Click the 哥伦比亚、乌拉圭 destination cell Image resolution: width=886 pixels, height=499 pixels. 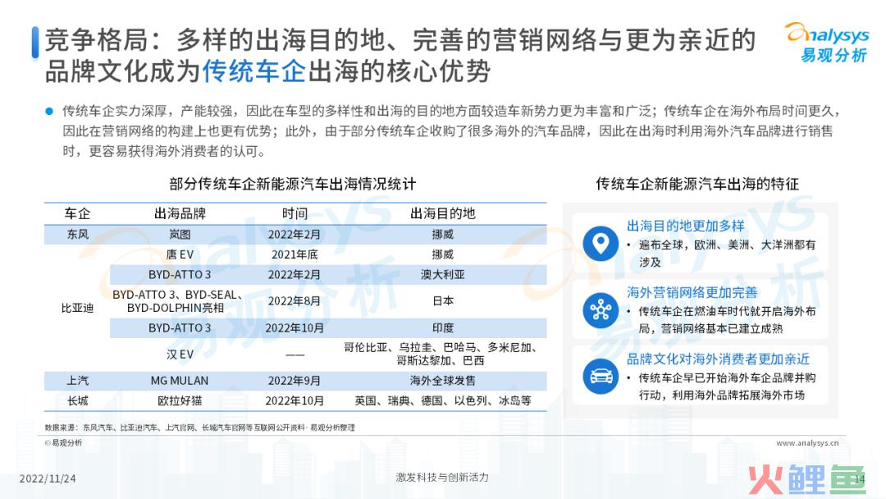coord(442,355)
